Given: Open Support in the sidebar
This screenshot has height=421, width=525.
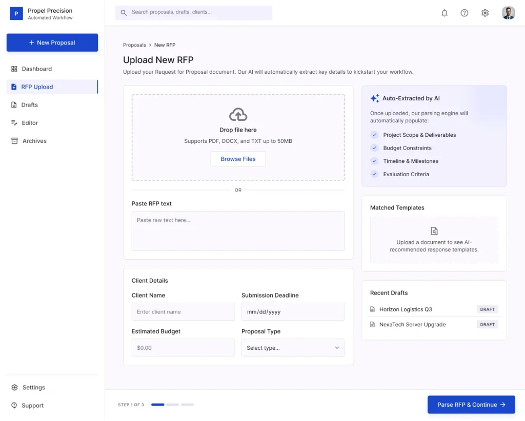Looking at the screenshot, I should pos(52,405).
